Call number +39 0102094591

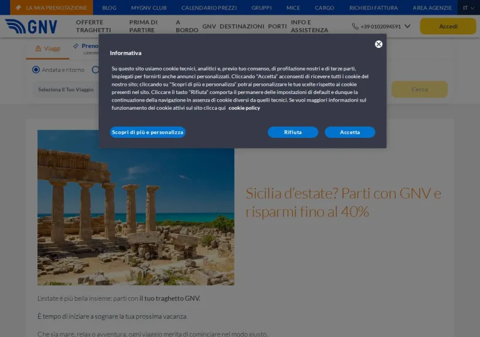click(x=380, y=27)
